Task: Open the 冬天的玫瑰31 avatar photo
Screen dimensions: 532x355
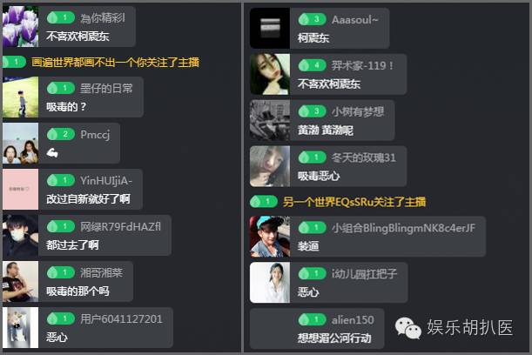Action: point(270,166)
